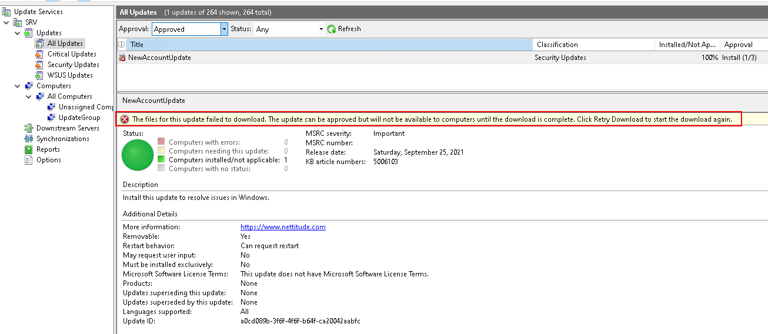This screenshot has height=334, width=768.
Task: Open Downstream Servers via its icon
Action: (28, 128)
